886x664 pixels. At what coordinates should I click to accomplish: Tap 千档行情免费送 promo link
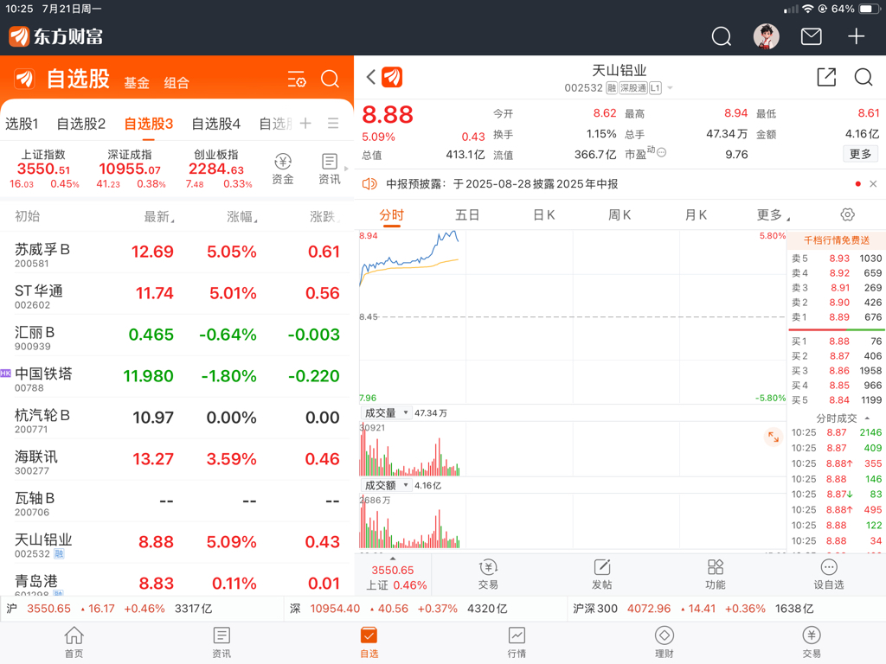tap(837, 240)
